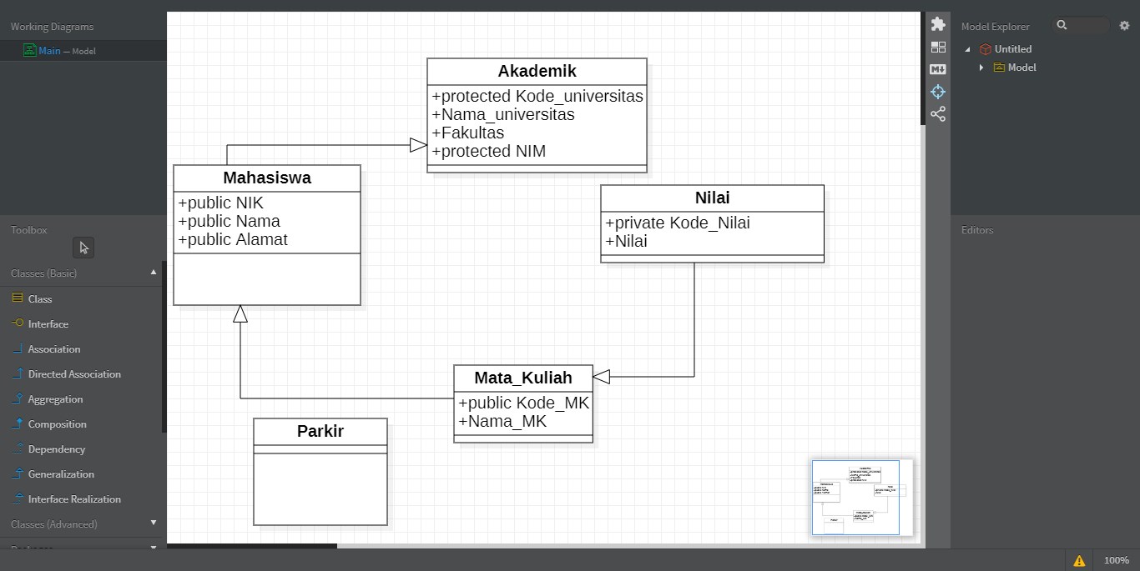
Task: Toggle the working diagrams grid icon
Action: click(x=938, y=47)
